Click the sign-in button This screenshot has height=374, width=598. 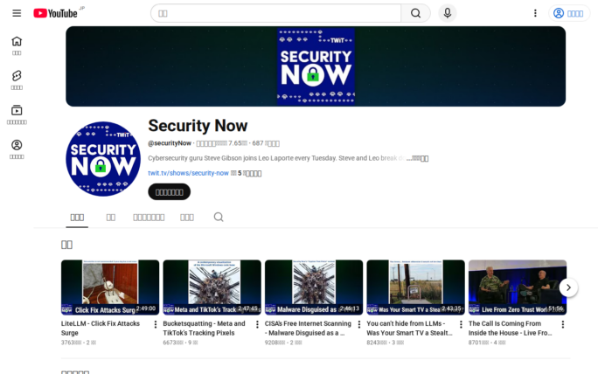coord(569,13)
